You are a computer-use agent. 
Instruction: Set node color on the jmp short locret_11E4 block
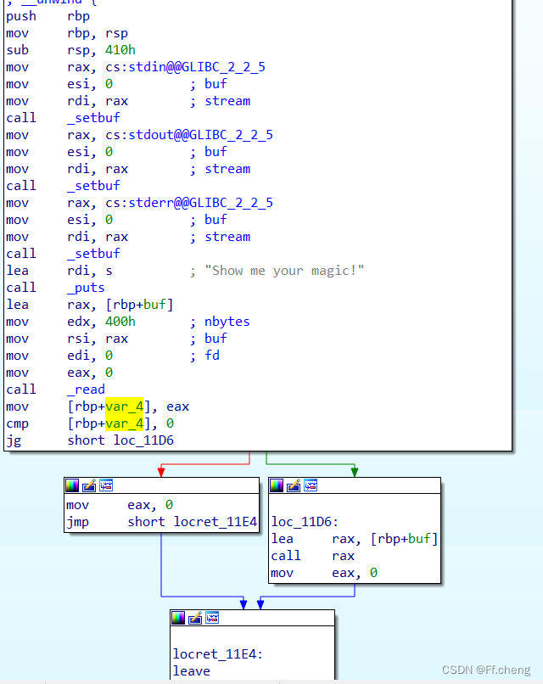72,485
